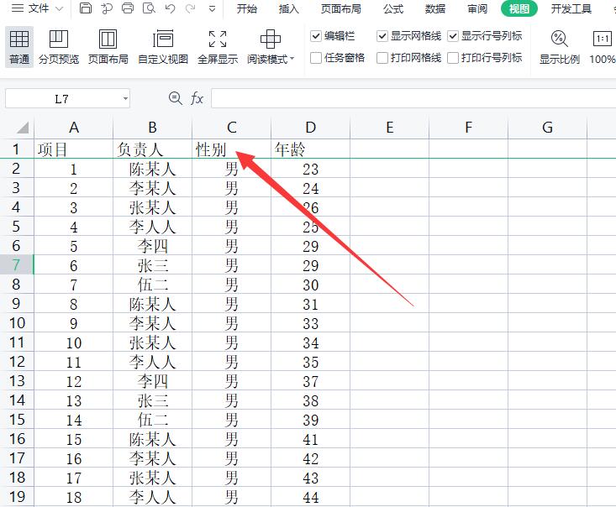The width and height of the screenshot is (616, 507).
Task: Click header cell 性别
Action: (232, 149)
